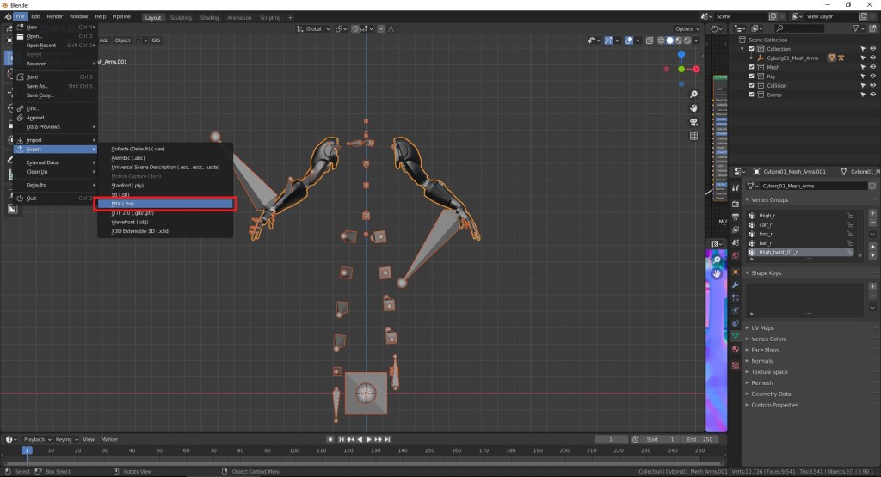Switch to the Sculpting workspace tab
The height and width of the screenshot is (477, 881).
click(x=181, y=17)
